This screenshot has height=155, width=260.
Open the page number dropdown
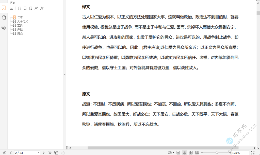click(38, 153)
